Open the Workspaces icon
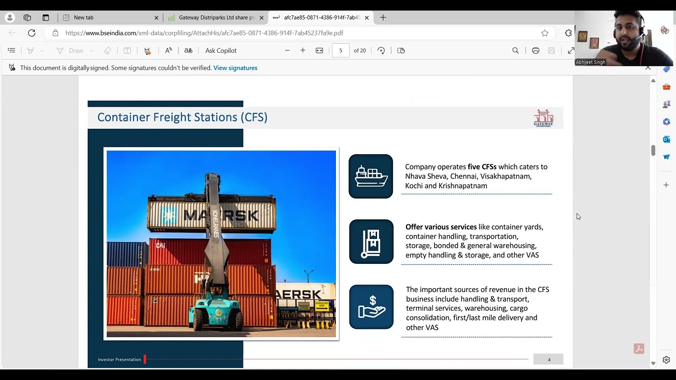This screenshot has width=676, height=380. point(27,17)
